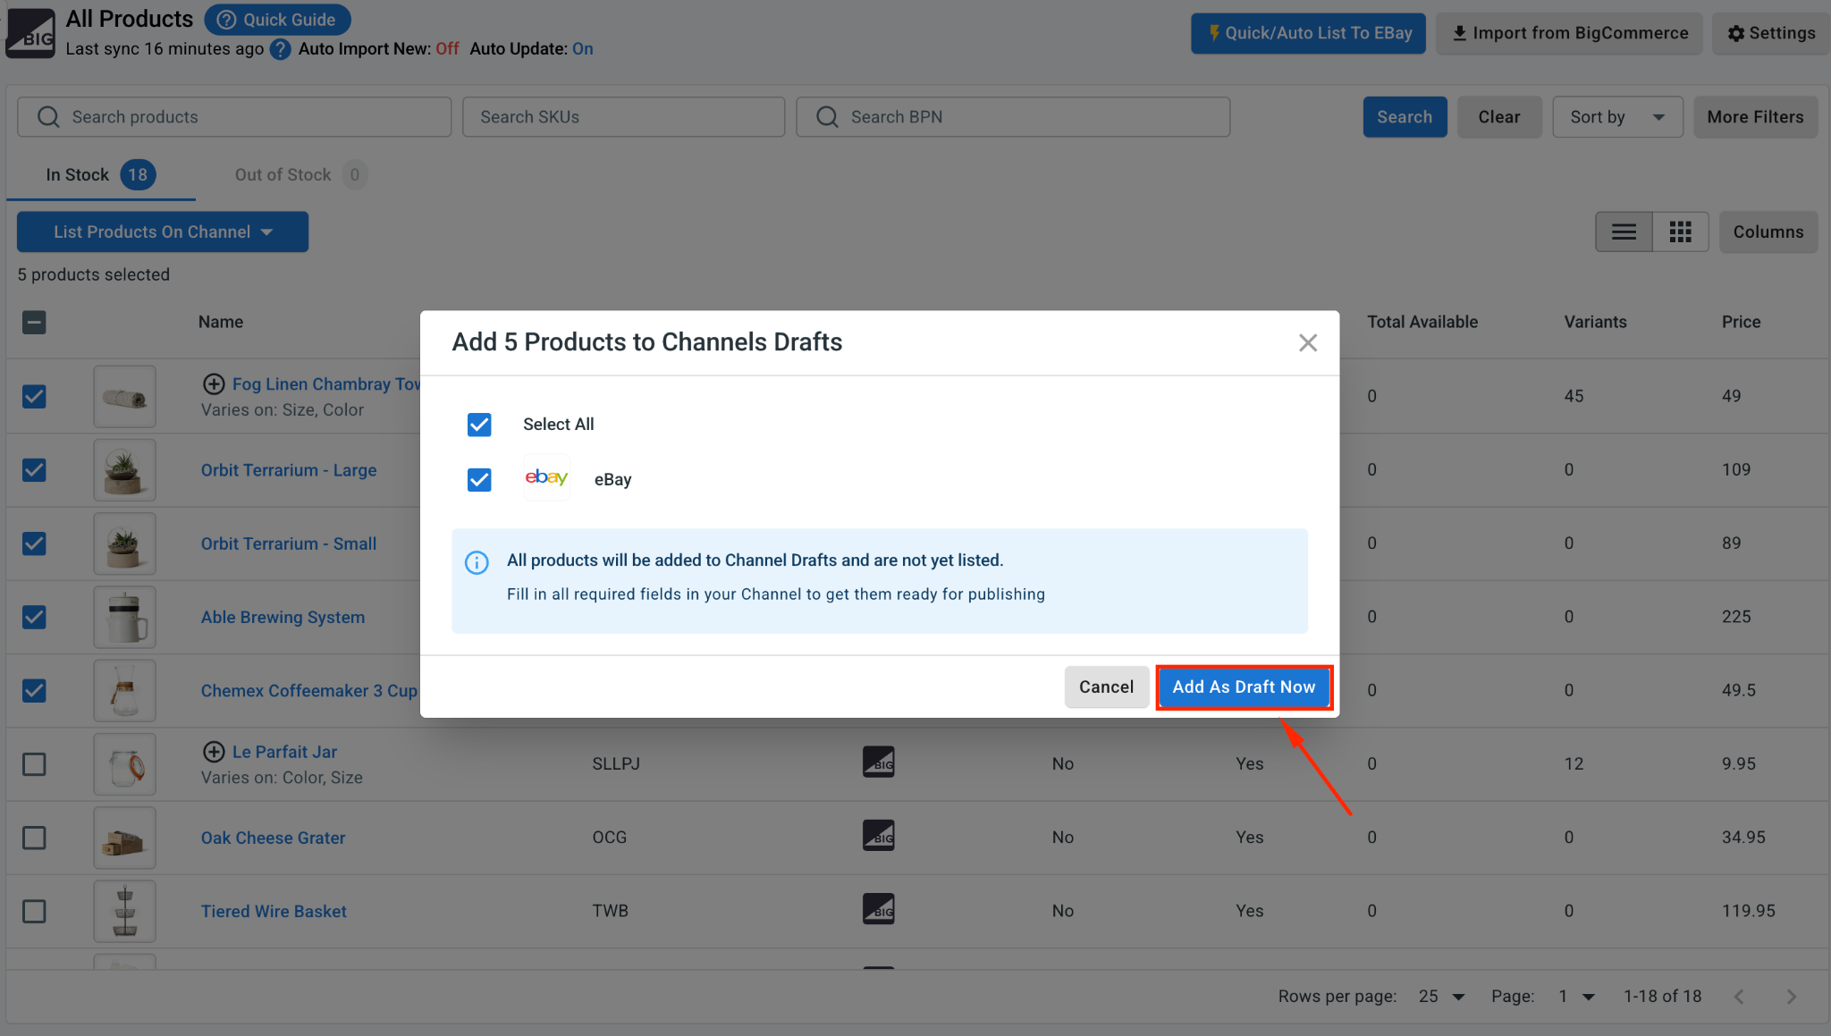Switch to grid view icon

click(1681, 232)
